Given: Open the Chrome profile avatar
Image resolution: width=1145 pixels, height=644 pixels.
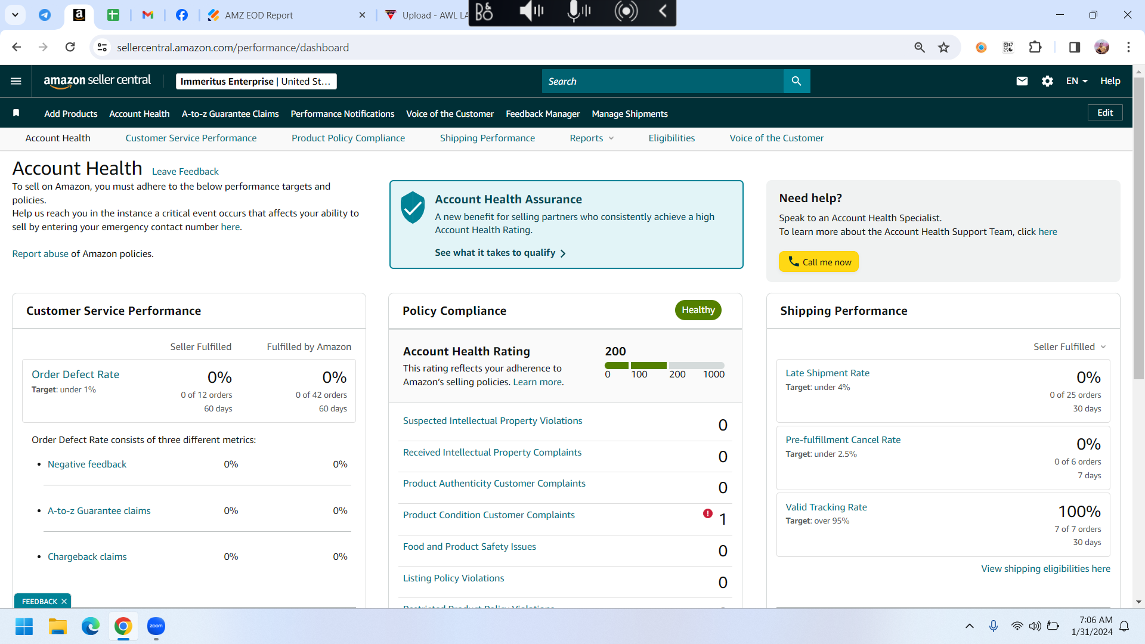Looking at the screenshot, I should [1102, 47].
